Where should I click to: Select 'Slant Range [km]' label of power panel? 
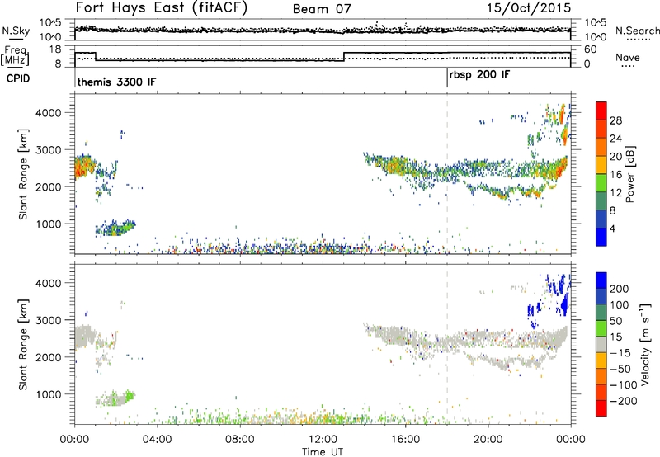point(23,174)
